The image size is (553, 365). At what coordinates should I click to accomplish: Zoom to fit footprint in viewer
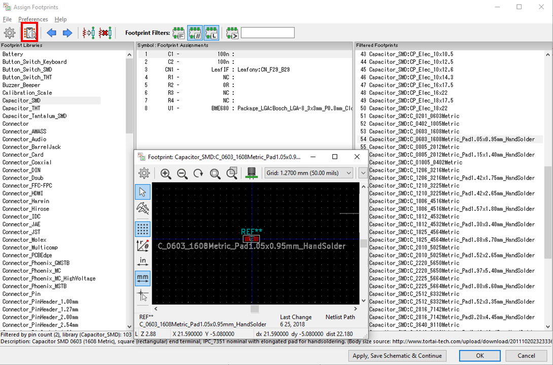(215, 173)
